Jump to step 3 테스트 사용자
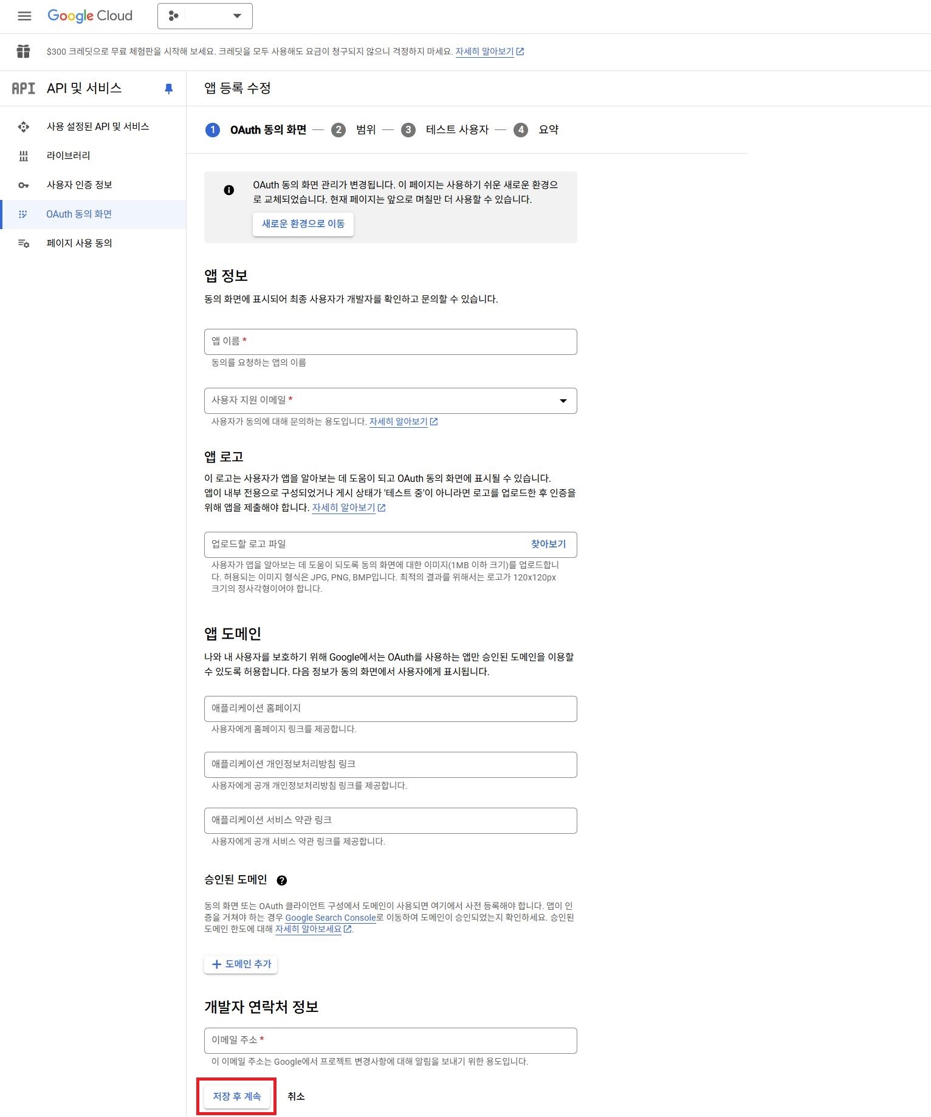Viewport: 931px width, 1117px height. 445,130
